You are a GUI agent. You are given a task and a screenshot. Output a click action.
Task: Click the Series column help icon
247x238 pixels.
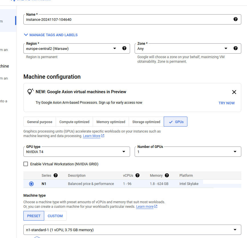(55, 175)
